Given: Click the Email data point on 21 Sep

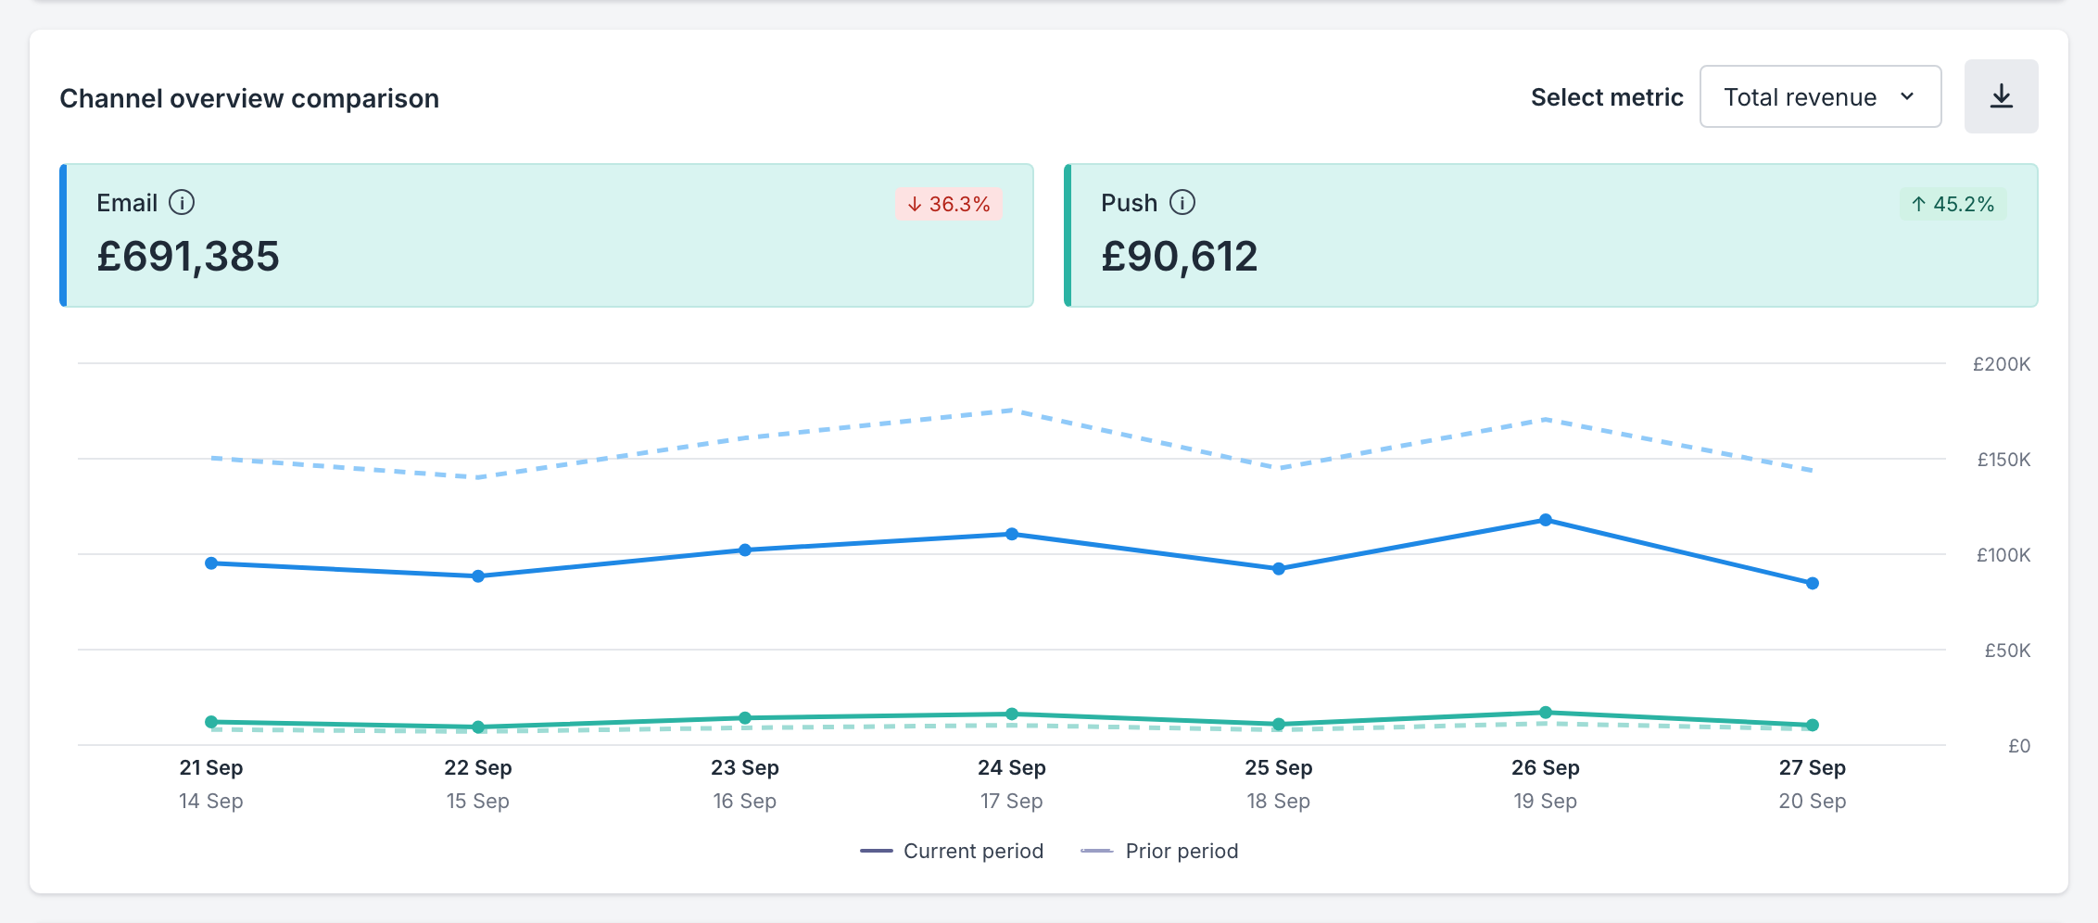Looking at the screenshot, I should pyautogui.click(x=211, y=563).
